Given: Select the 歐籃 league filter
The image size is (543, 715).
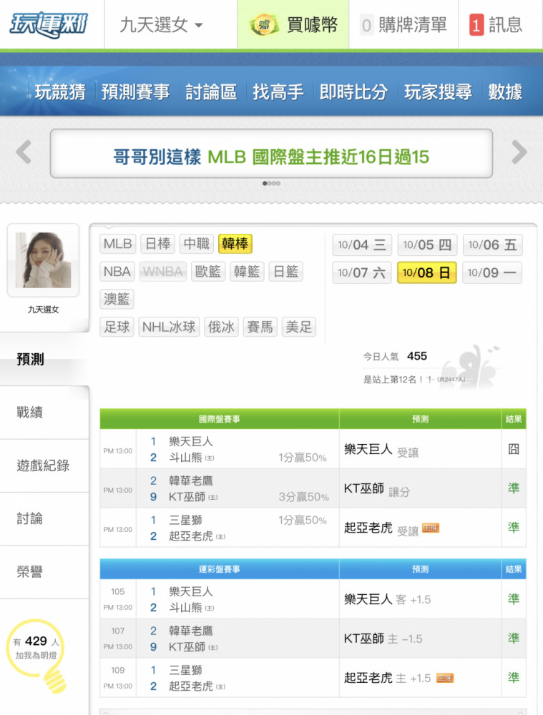Looking at the screenshot, I should coord(208,272).
